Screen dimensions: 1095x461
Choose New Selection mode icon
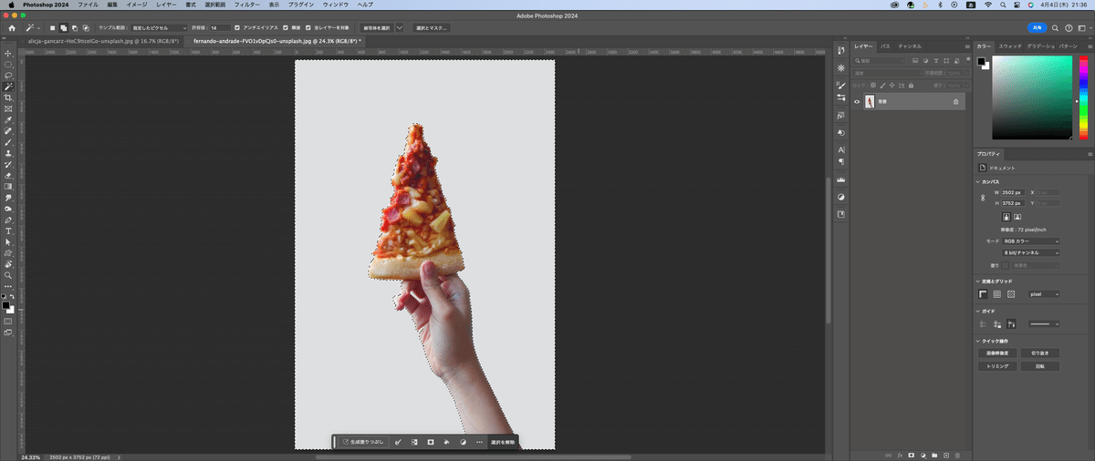[x=53, y=28]
